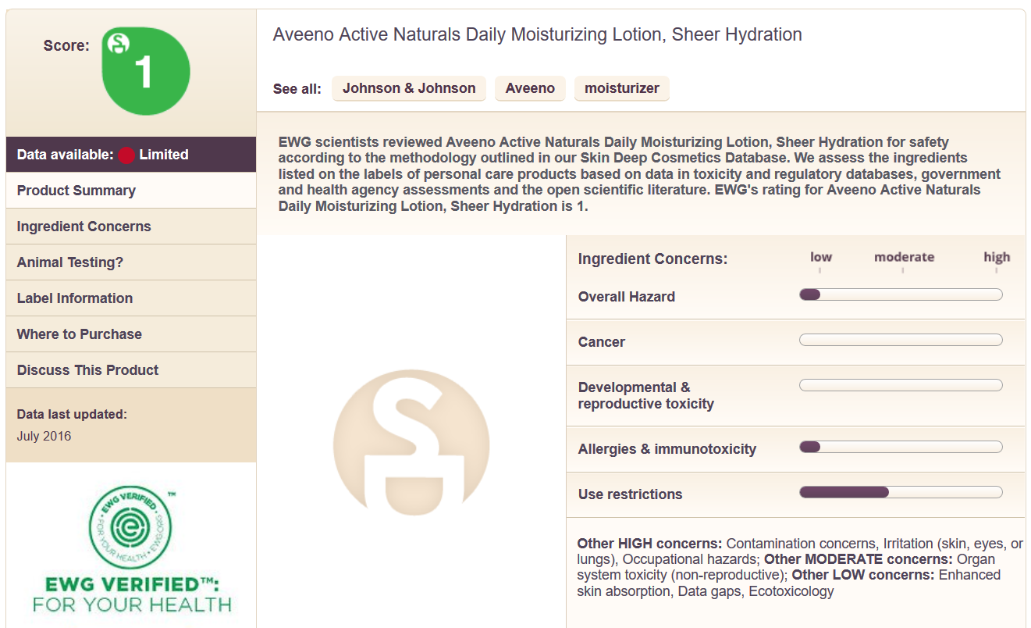Click the 'Cancer' label
Screen dimensions: 1031x628
[601, 342]
